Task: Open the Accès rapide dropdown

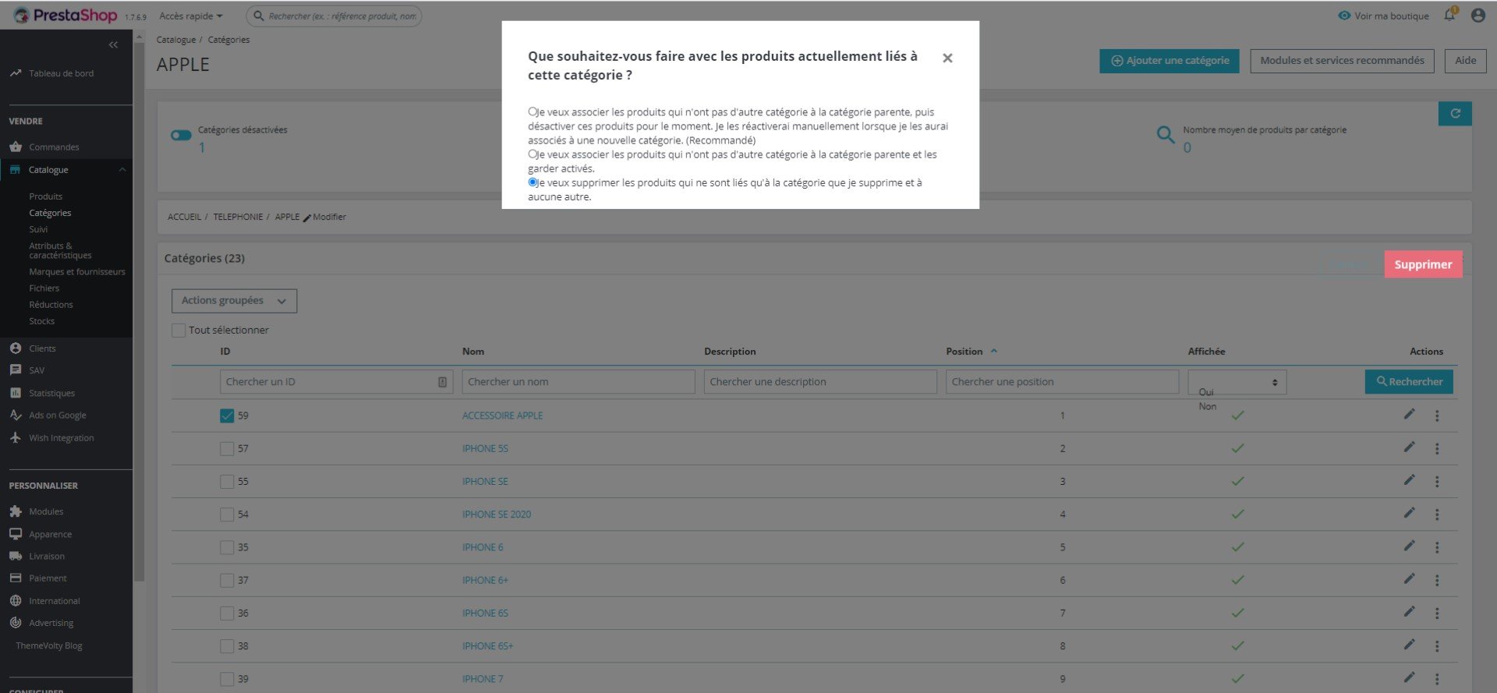Action: click(x=191, y=16)
